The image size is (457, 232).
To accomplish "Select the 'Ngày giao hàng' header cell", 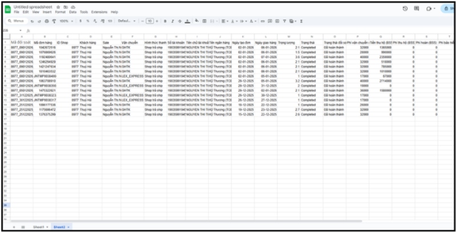I will click(x=266, y=42).
